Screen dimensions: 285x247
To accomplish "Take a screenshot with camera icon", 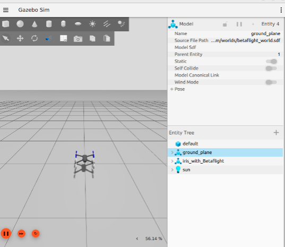I will pos(78,39).
